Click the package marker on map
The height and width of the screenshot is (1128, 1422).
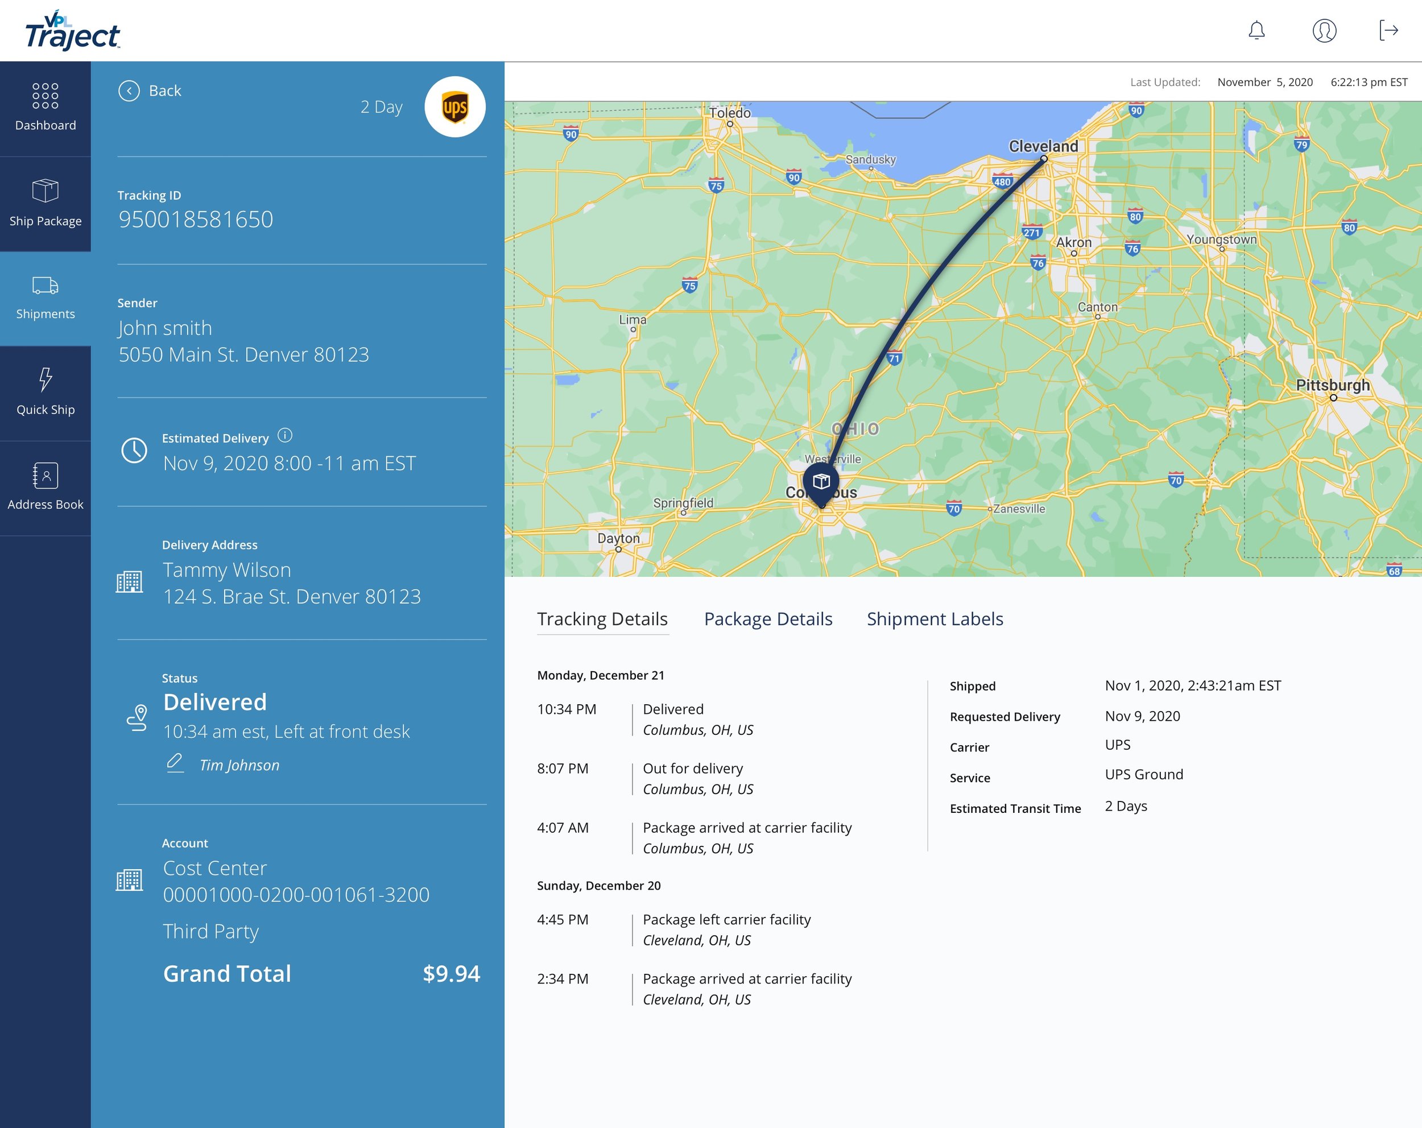[x=821, y=482]
